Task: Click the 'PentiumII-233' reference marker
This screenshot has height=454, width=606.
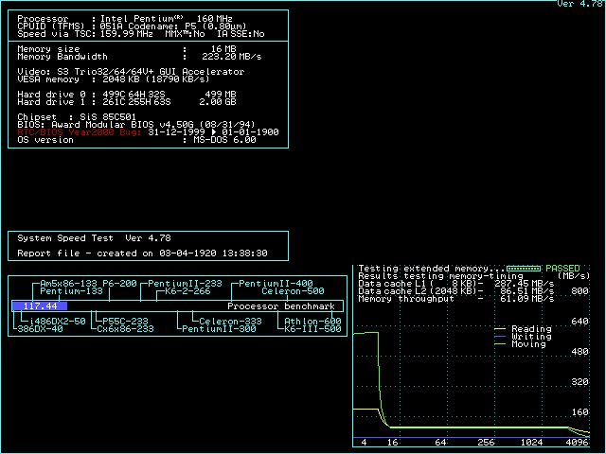Action: pos(186,284)
